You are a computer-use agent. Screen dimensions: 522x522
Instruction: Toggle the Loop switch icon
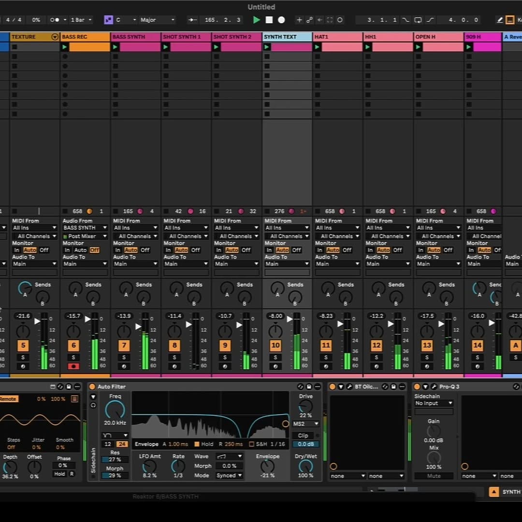click(x=418, y=20)
